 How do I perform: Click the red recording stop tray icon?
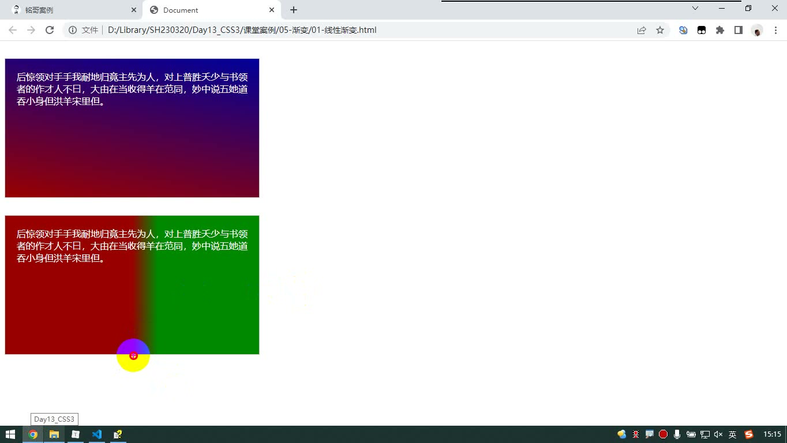click(x=664, y=434)
